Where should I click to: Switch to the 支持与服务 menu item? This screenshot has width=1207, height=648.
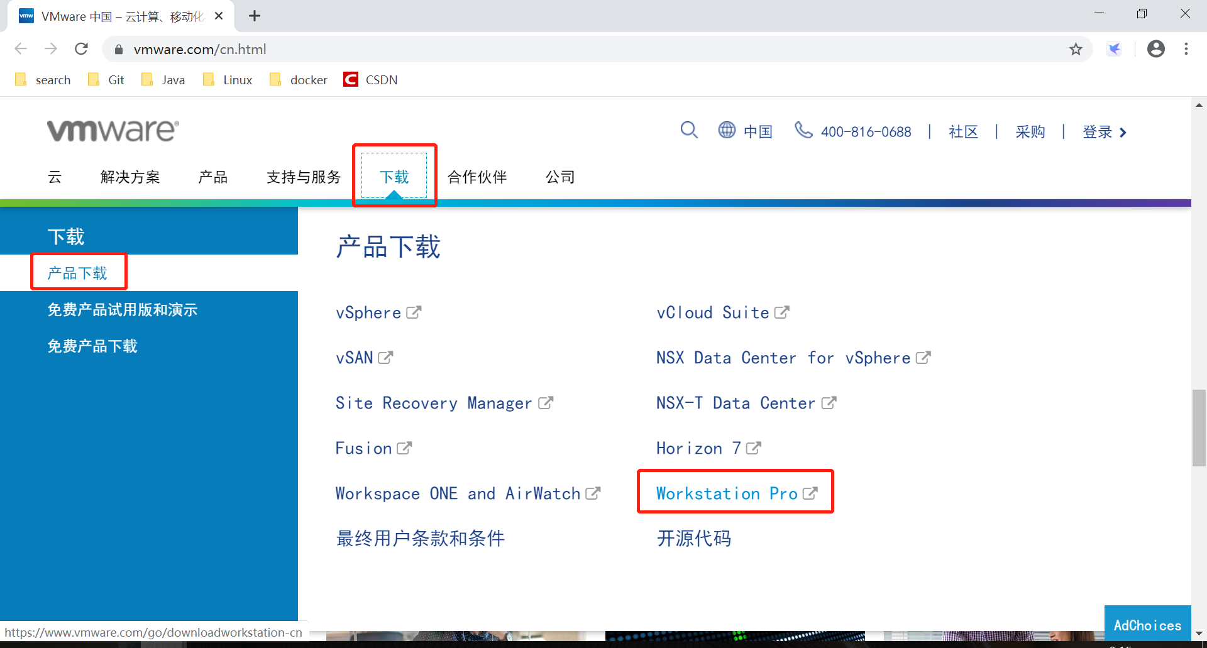[303, 177]
